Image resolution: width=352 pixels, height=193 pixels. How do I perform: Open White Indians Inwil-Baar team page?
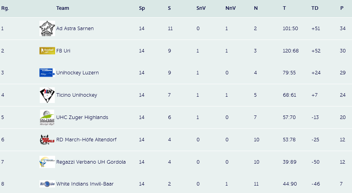(x=85, y=184)
